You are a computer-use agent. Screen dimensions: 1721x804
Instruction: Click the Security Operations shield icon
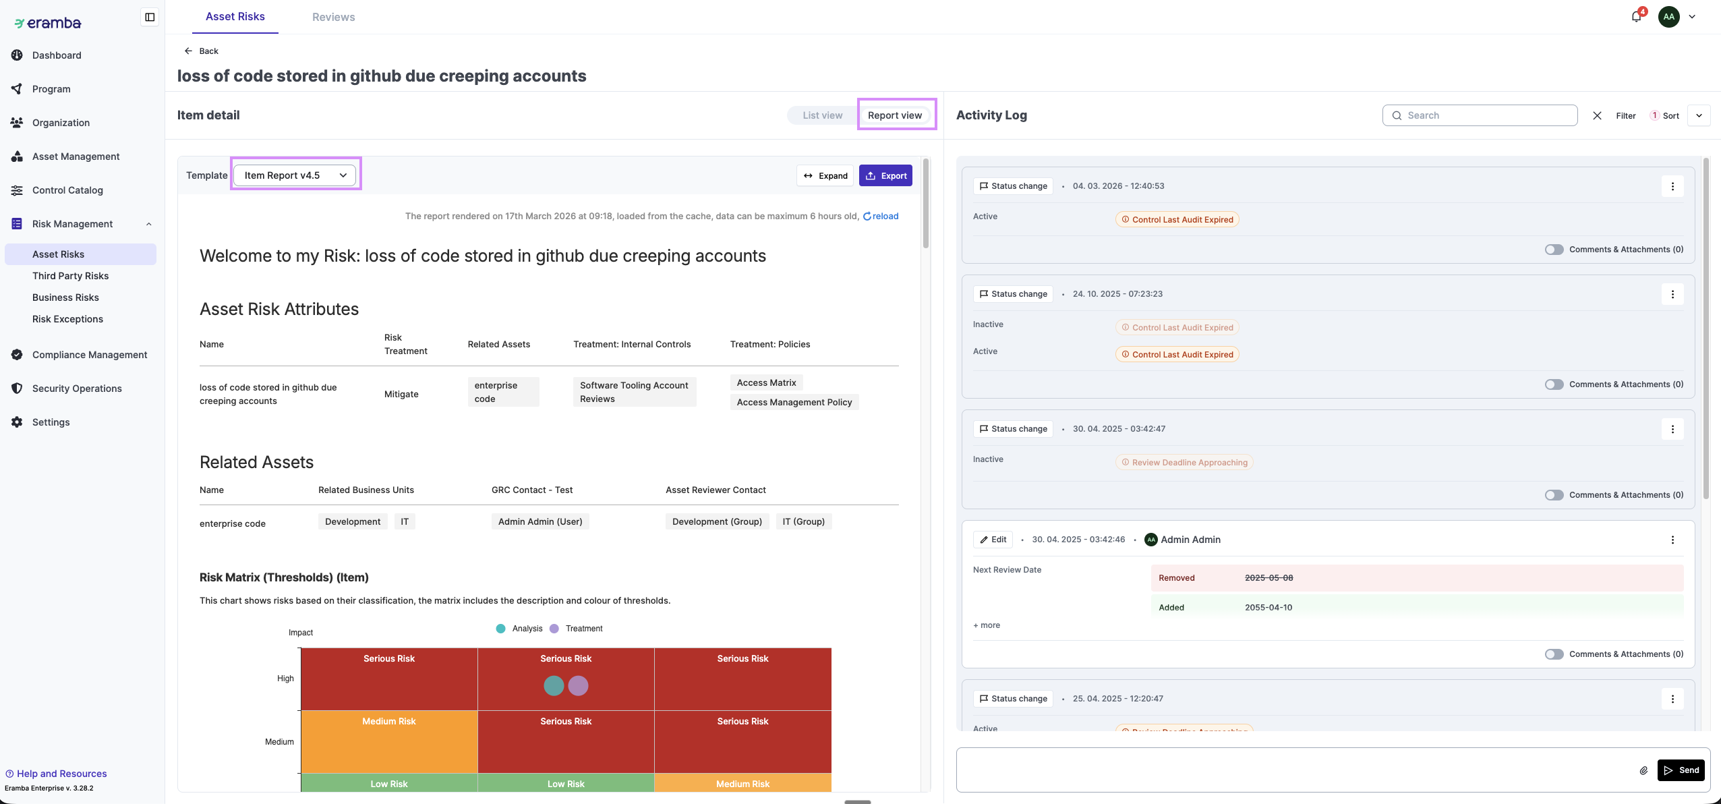[18, 389]
